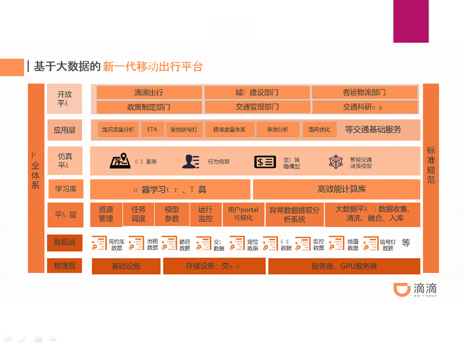Click the Didi logo at bottom right
The width and height of the screenshot is (464, 348).
415,289
